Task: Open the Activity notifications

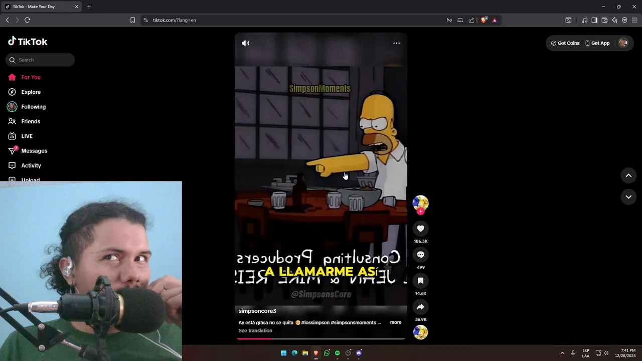Action: click(x=25, y=165)
